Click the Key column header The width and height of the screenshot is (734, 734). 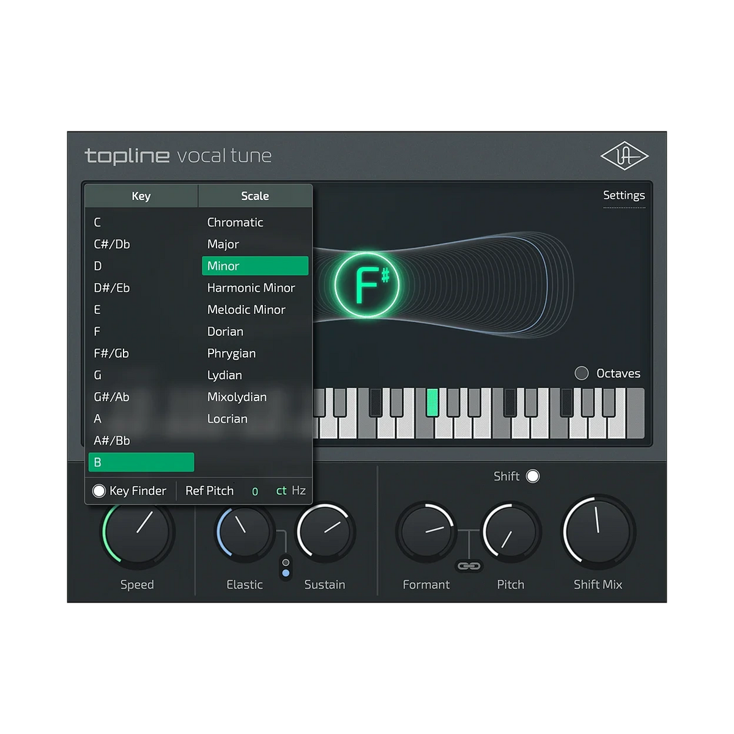(141, 196)
